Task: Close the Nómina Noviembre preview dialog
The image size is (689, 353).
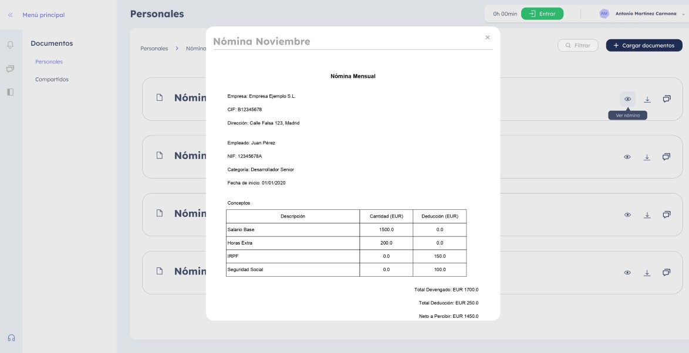Action: (487, 38)
